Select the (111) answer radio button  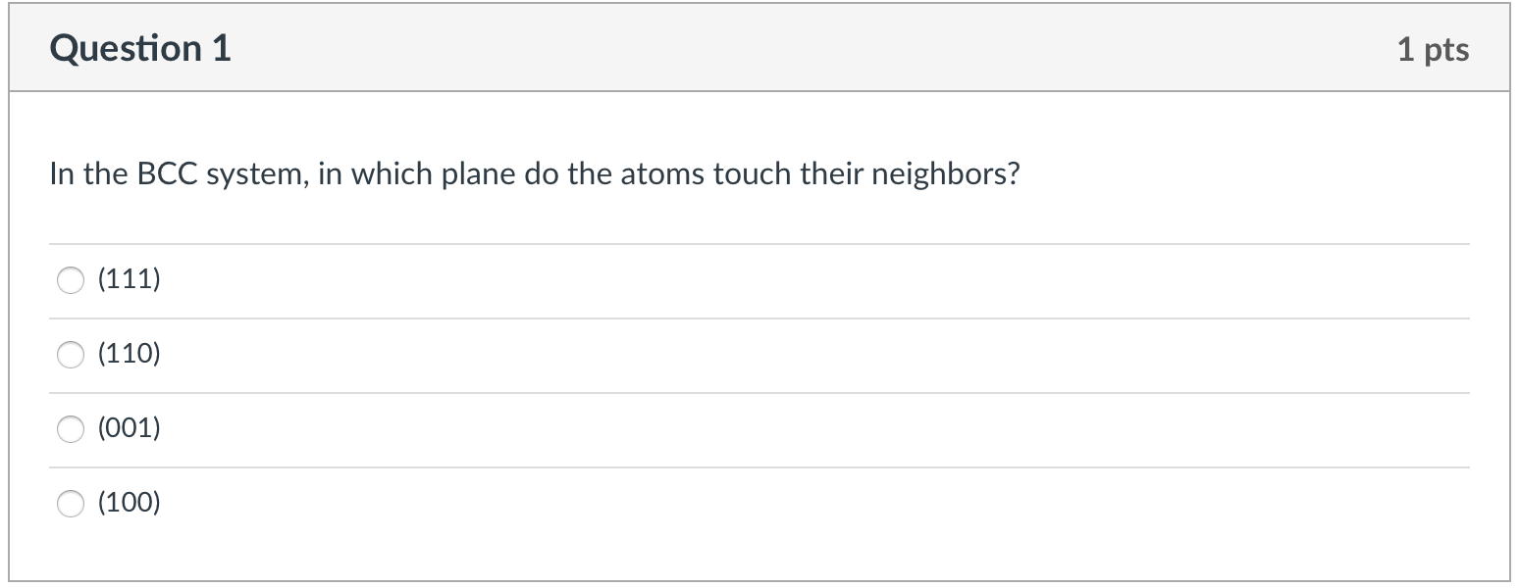click(70, 280)
